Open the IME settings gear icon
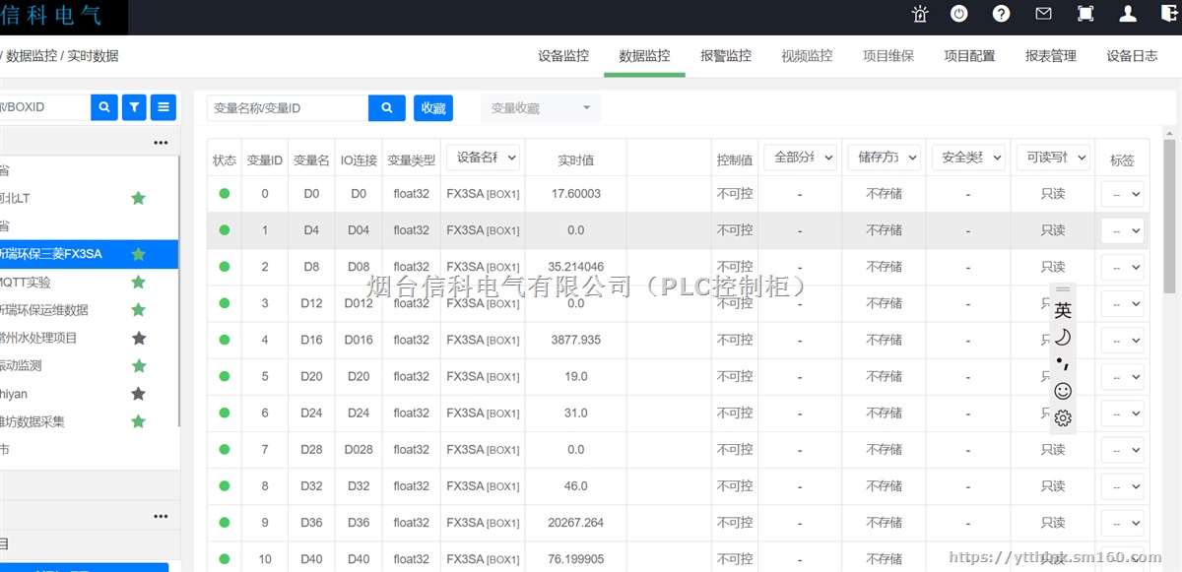 pos(1063,418)
